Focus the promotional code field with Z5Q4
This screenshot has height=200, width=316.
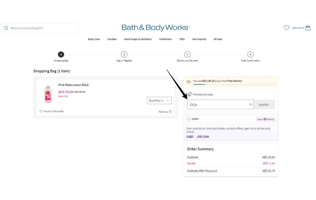click(220, 104)
